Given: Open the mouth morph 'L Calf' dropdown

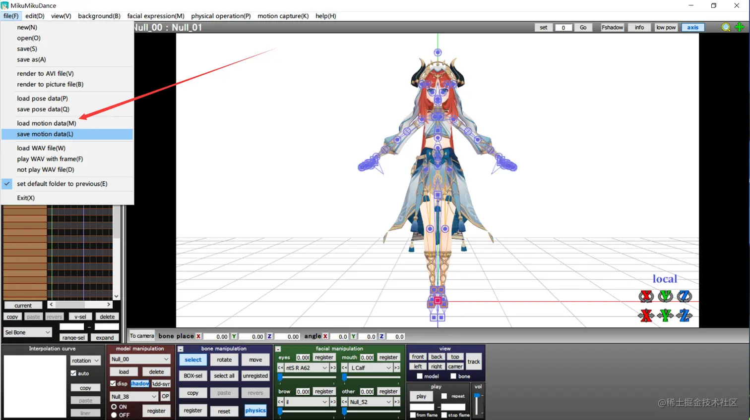Looking at the screenshot, I should point(371,368).
